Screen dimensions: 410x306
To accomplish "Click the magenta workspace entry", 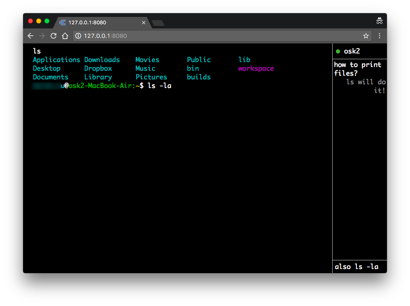I will pos(256,68).
